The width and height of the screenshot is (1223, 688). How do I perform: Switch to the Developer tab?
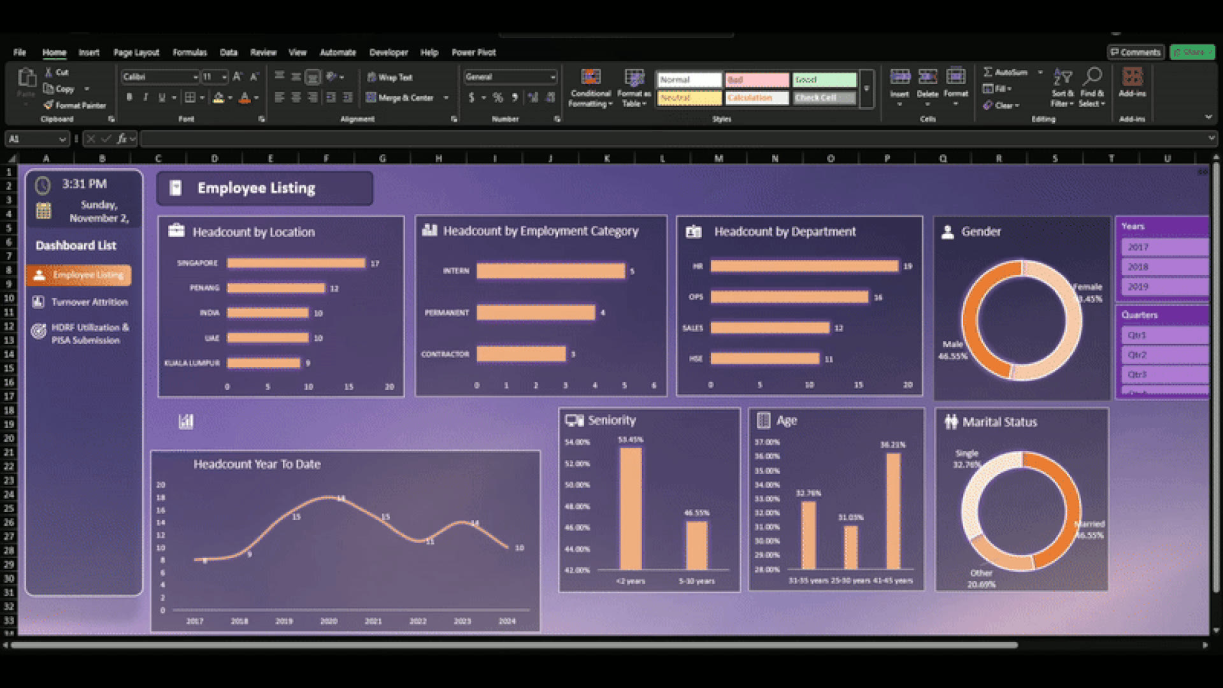click(x=389, y=52)
